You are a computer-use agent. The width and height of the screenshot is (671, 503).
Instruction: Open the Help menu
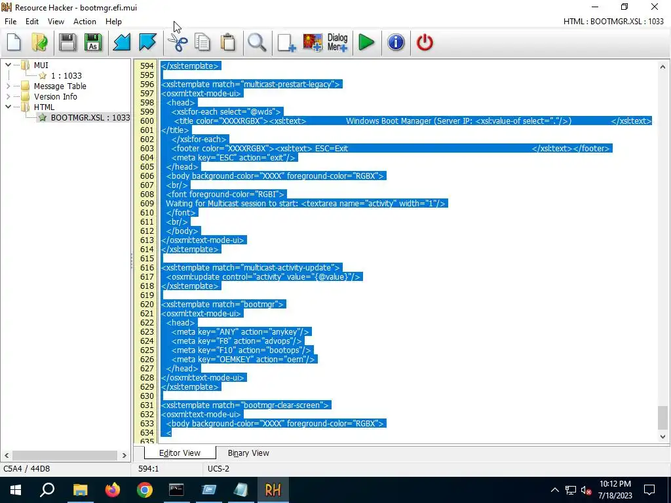pos(113,22)
